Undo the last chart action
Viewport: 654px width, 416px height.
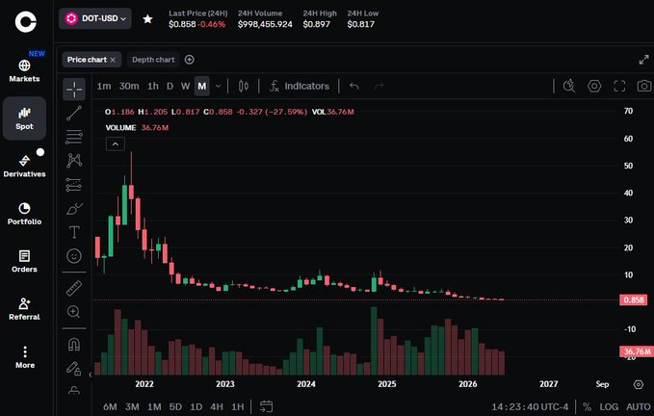pyautogui.click(x=354, y=87)
